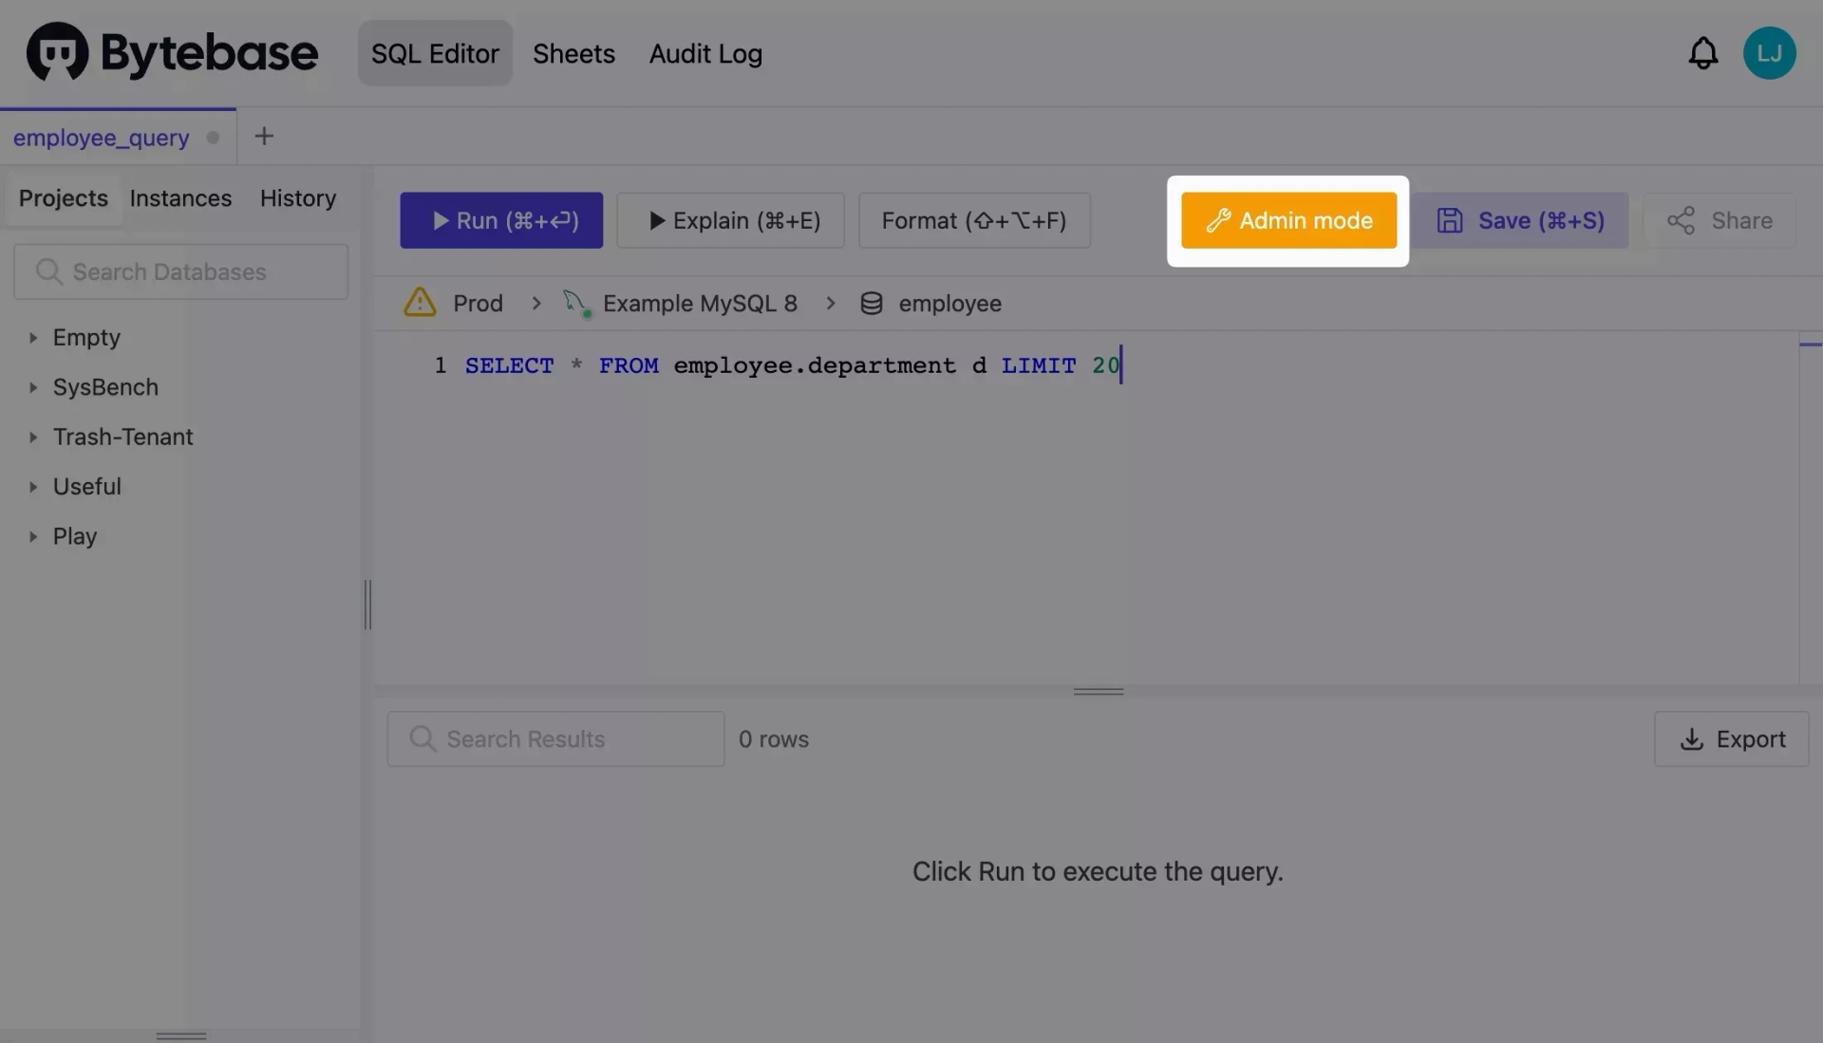Click the Format SQL icon
This screenshot has height=1043, width=1823.
974,219
